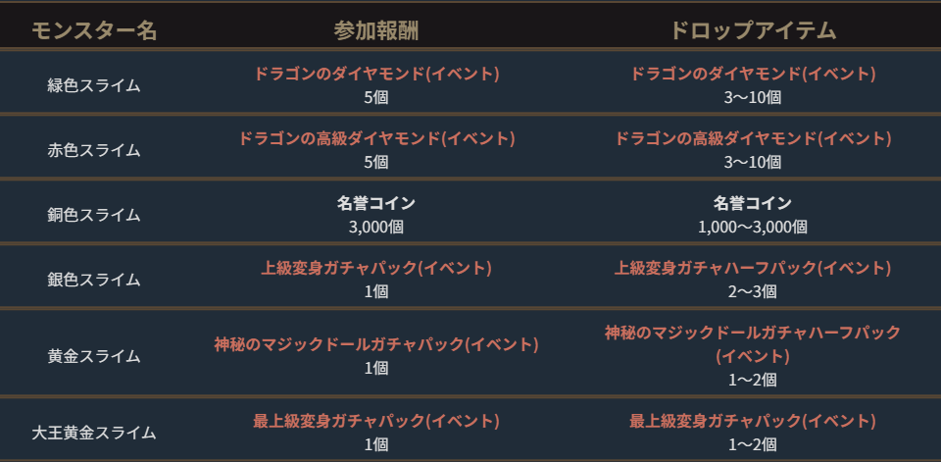Click the 1,000〜3,000個 名誉コイン drop quantity

(x=753, y=227)
